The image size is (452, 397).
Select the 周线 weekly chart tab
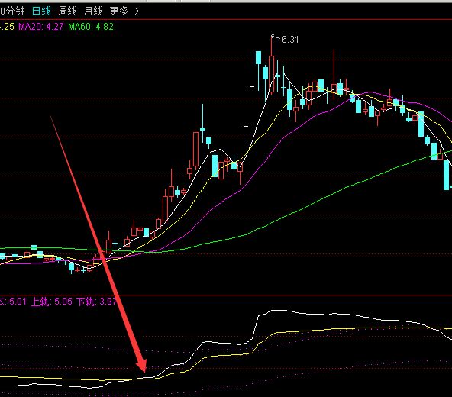click(x=67, y=11)
